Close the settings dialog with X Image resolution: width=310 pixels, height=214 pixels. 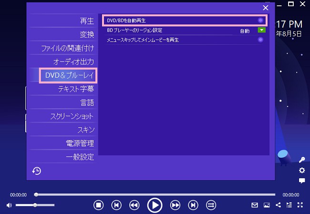(x=266, y=8)
